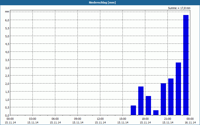Viewport: 200px width, 125px height.
Task: Click the 18:00 time axis label
Action: coord(145,119)
